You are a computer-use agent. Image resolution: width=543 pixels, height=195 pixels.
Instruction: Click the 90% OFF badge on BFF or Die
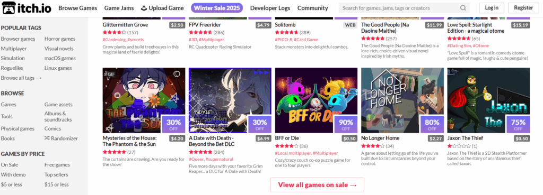[x=346, y=124]
